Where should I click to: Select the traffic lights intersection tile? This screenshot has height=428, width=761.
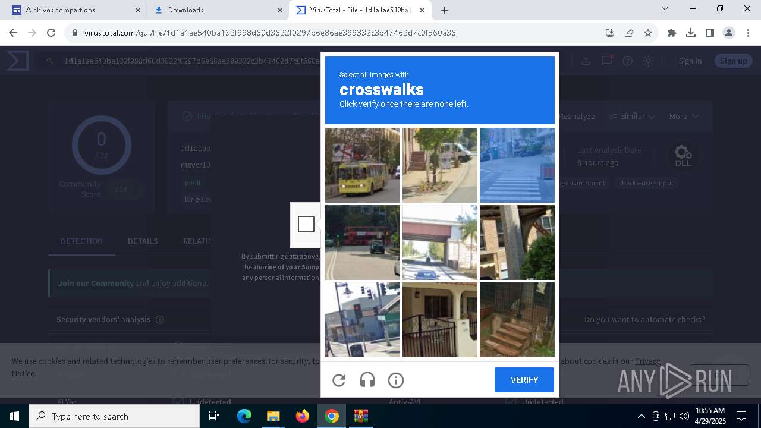pyautogui.click(x=363, y=320)
